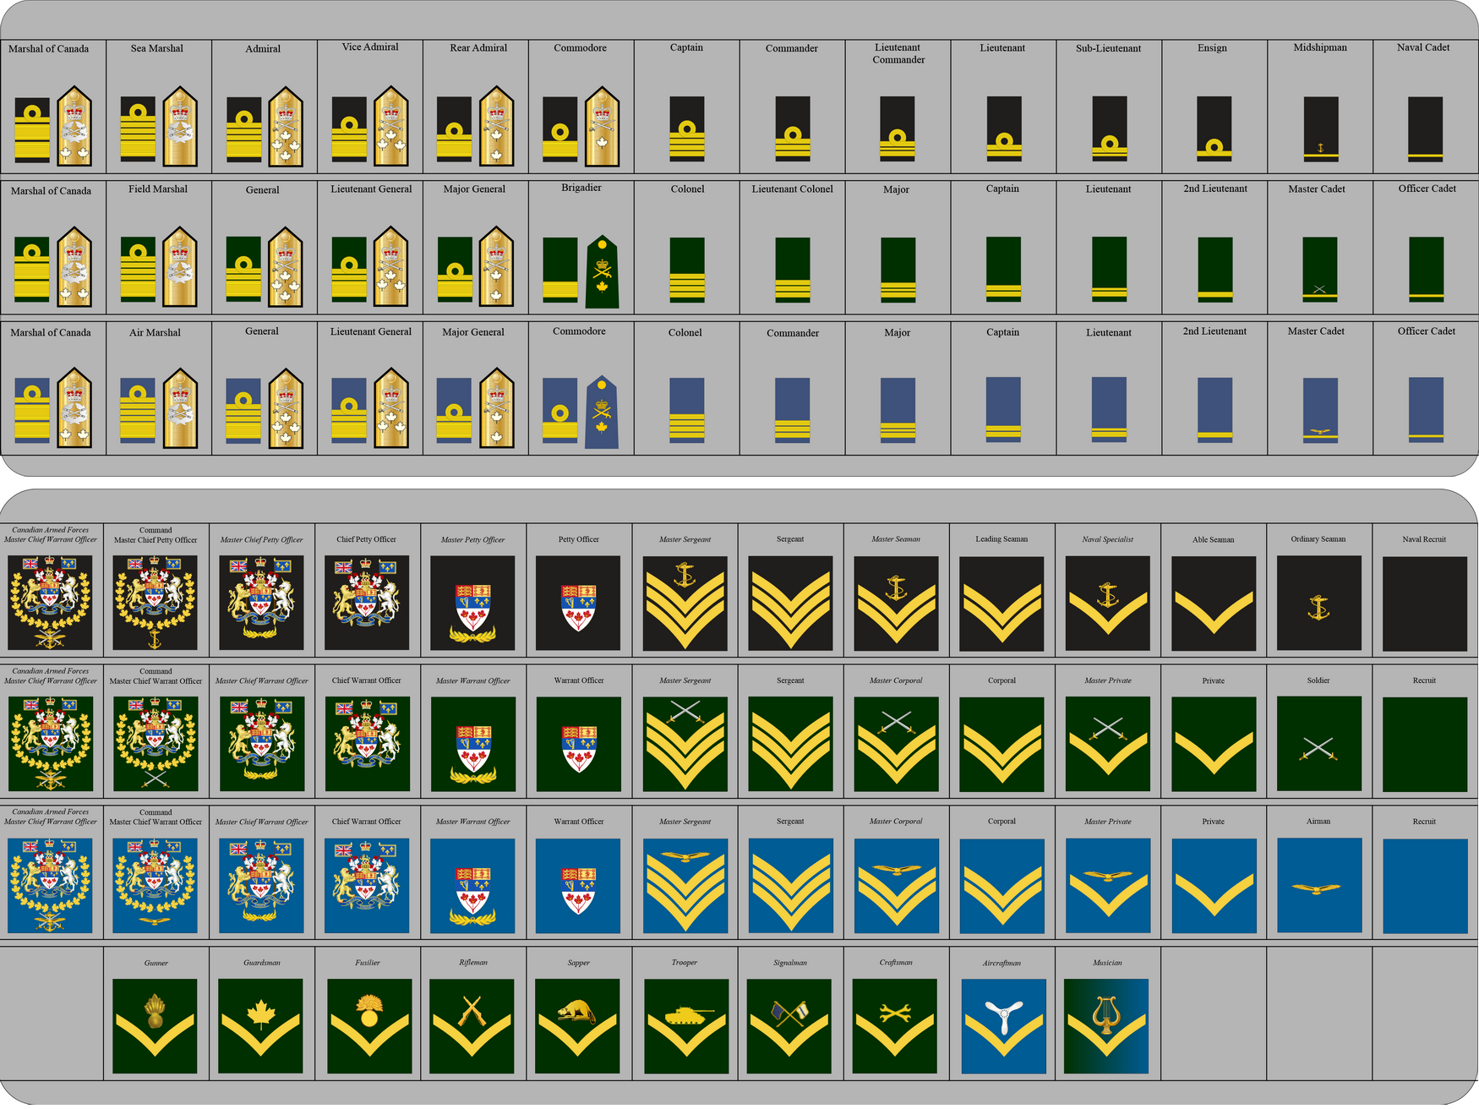Click the Sea Marshal gold shoulder board
The image size is (1479, 1109).
(x=180, y=127)
